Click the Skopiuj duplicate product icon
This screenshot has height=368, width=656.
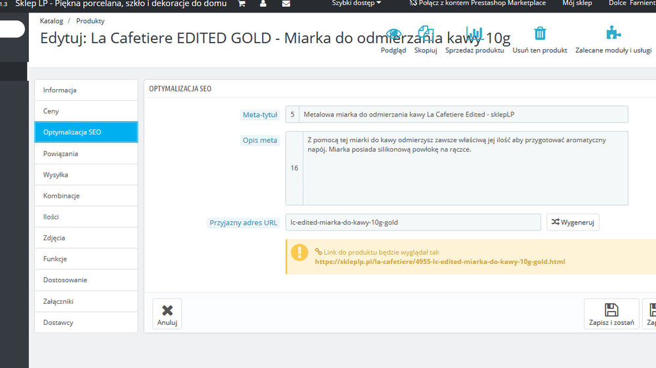pos(426,33)
